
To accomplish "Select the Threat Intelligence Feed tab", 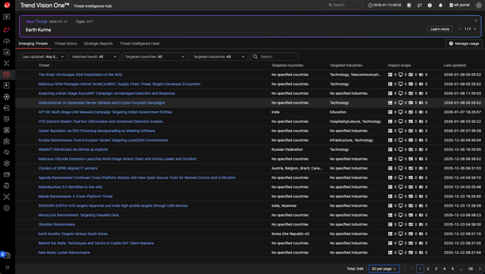I will (139, 44).
